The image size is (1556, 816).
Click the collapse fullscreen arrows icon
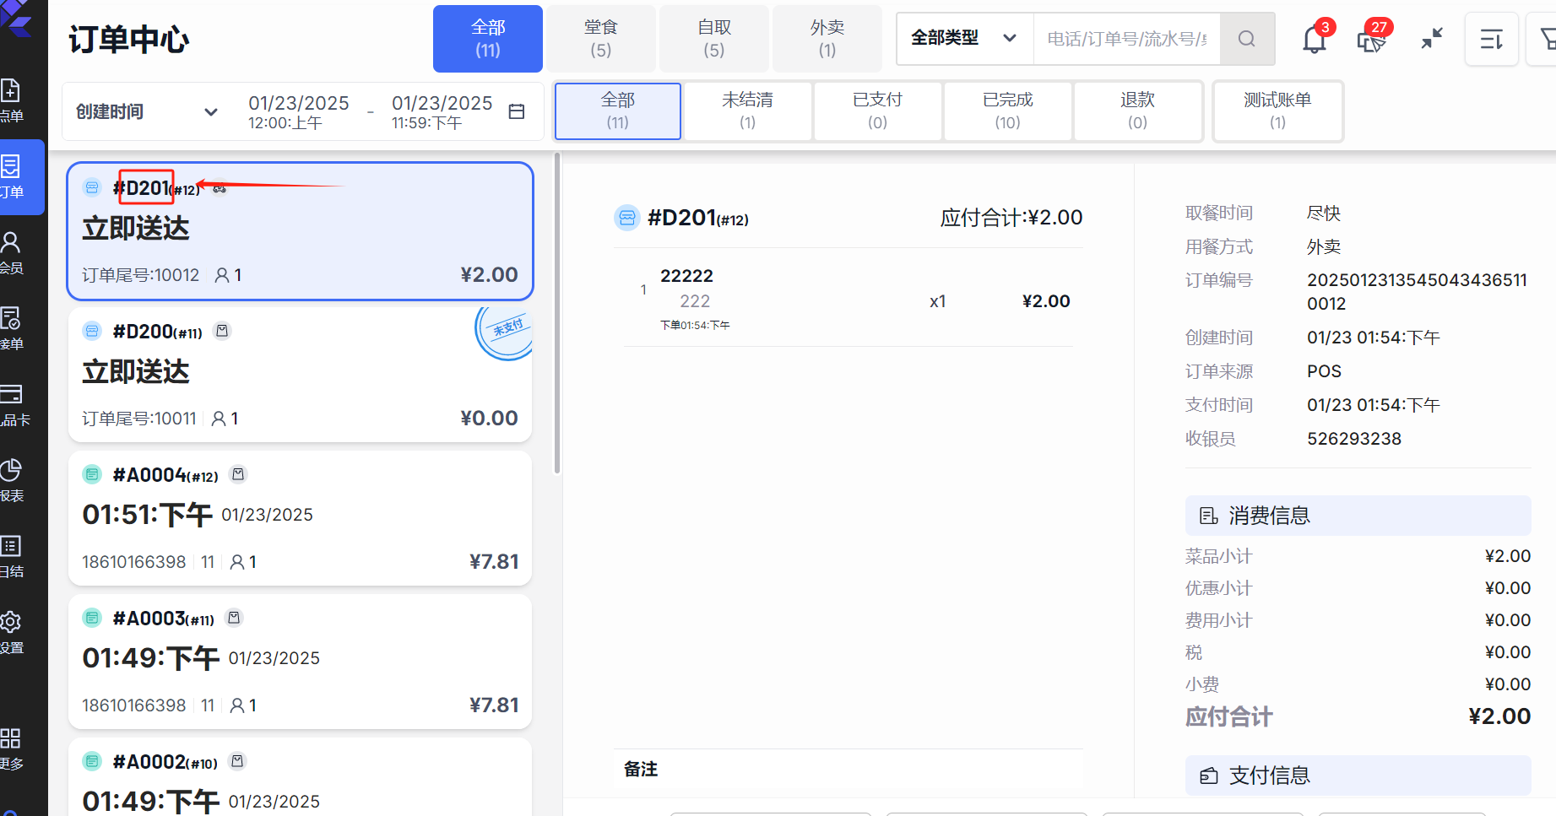[x=1432, y=39]
